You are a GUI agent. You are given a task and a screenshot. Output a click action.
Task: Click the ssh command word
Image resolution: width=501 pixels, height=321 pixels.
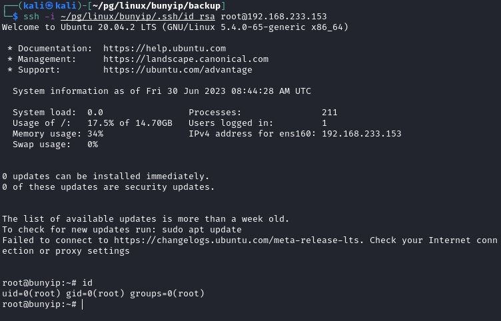(31, 17)
